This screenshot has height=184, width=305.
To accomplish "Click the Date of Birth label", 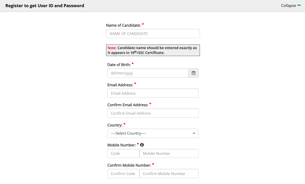I will coord(119,65).
